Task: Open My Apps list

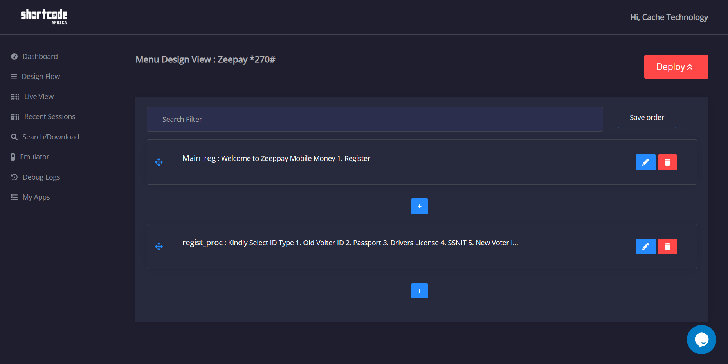Action: click(x=36, y=197)
